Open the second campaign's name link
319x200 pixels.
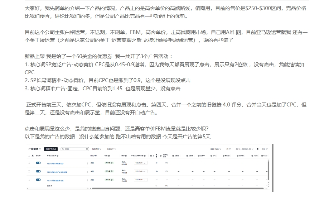[x=57, y=172]
